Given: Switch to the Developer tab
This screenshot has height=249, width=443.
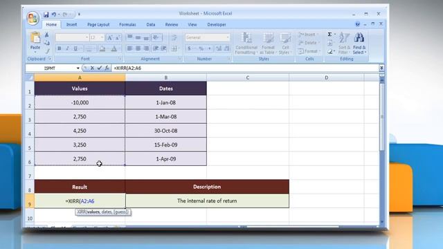Looking at the screenshot, I should 217,25.
